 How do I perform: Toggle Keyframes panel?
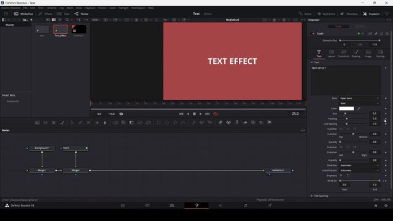(x=326, y=14)
